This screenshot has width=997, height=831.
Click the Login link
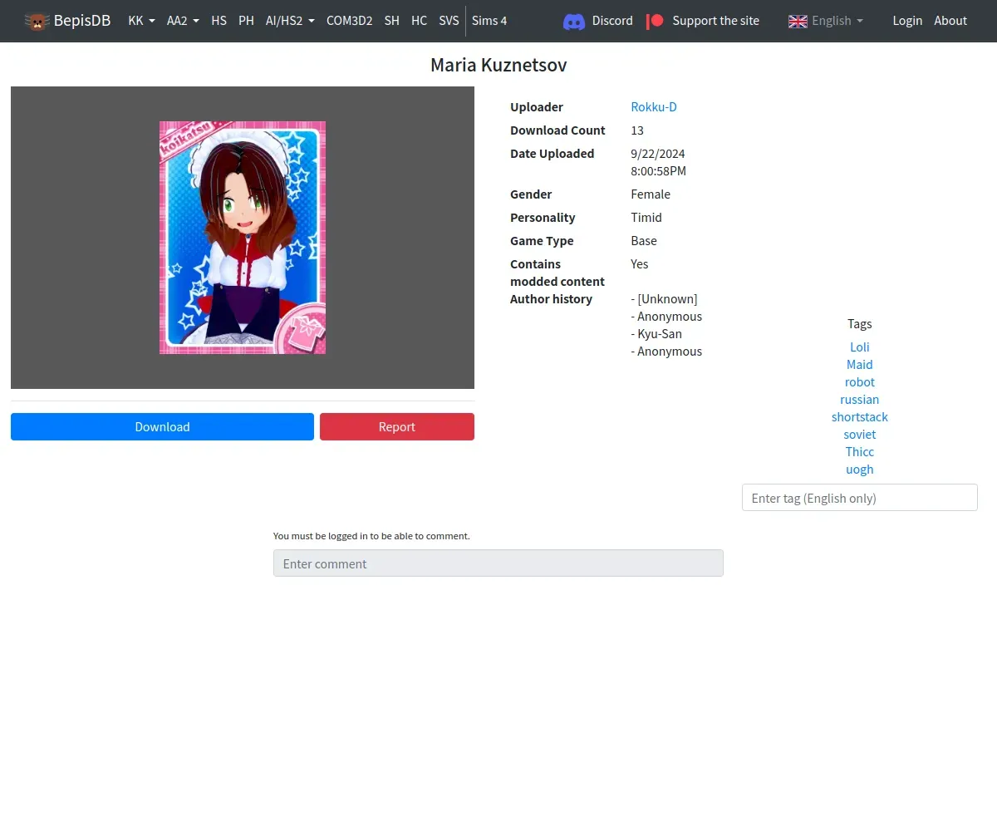point(907,21)
